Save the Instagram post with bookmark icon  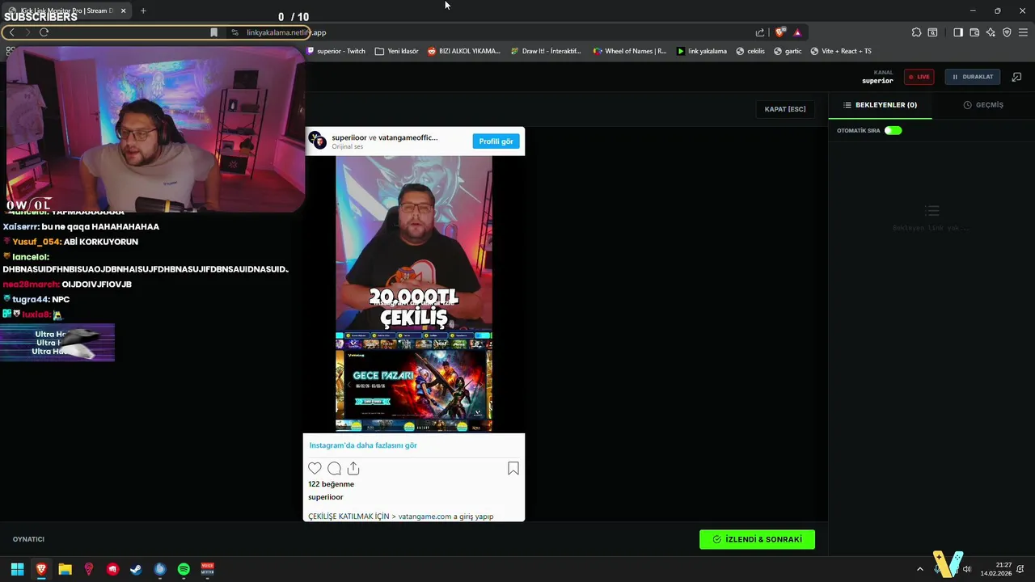[x=513, y=468]
